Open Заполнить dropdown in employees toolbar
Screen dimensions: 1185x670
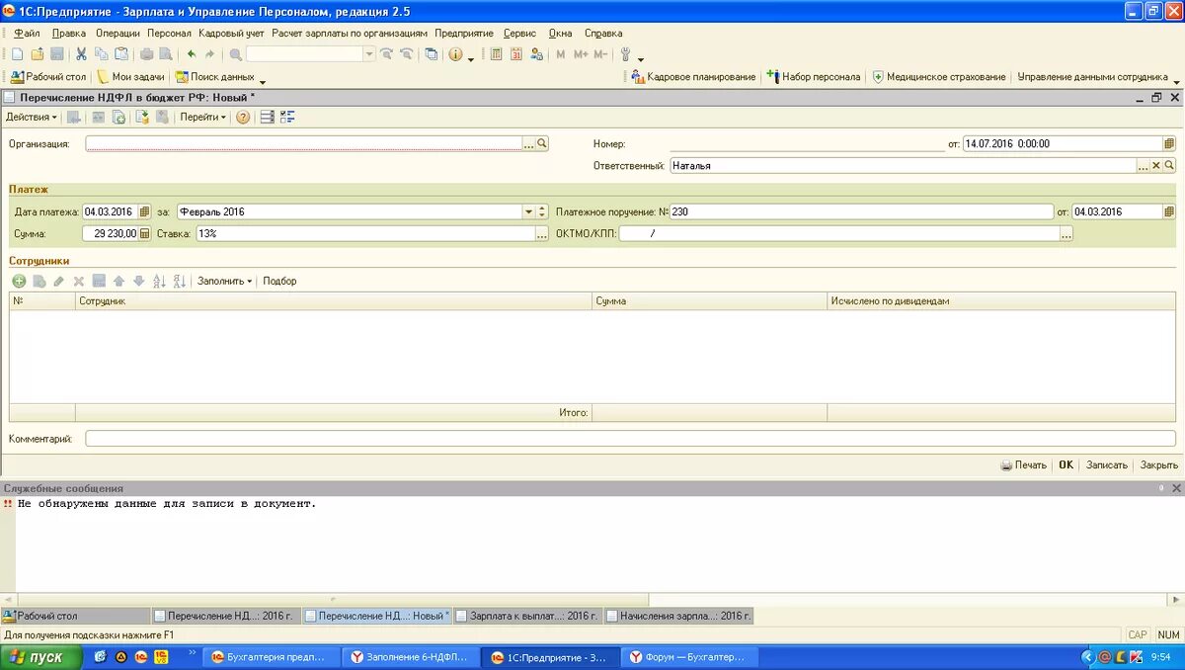(x=224, y=281)
